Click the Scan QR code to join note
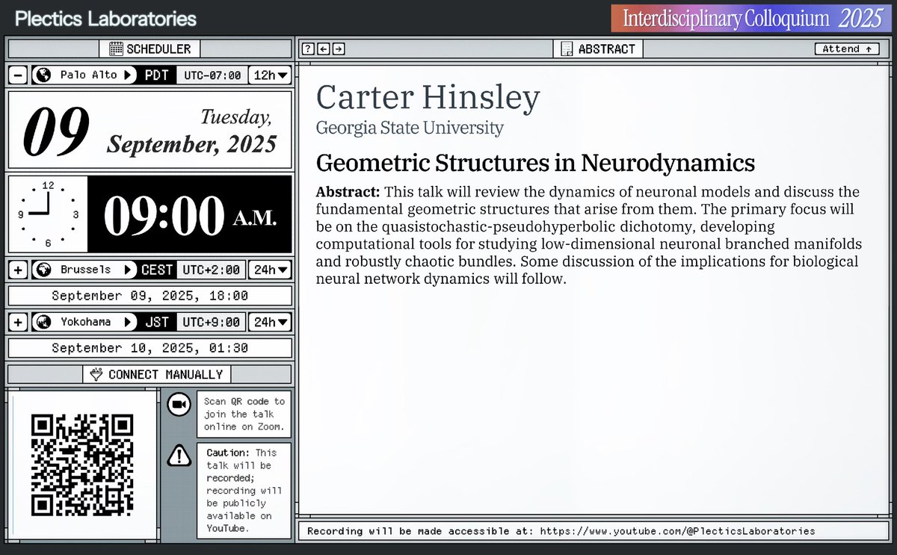This screenshot has height=555, width=897. (x=244, y=414)
